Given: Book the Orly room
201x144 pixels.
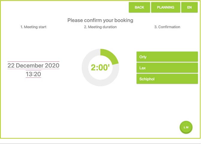Looking at the screenshot, I should pyautogui.click(x=167, y=57).
